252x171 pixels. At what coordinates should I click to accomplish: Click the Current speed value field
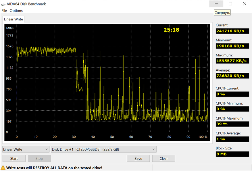pos(232,31)
